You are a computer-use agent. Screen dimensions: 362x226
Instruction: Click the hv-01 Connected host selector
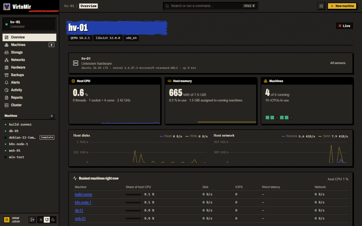pos(29,24)
